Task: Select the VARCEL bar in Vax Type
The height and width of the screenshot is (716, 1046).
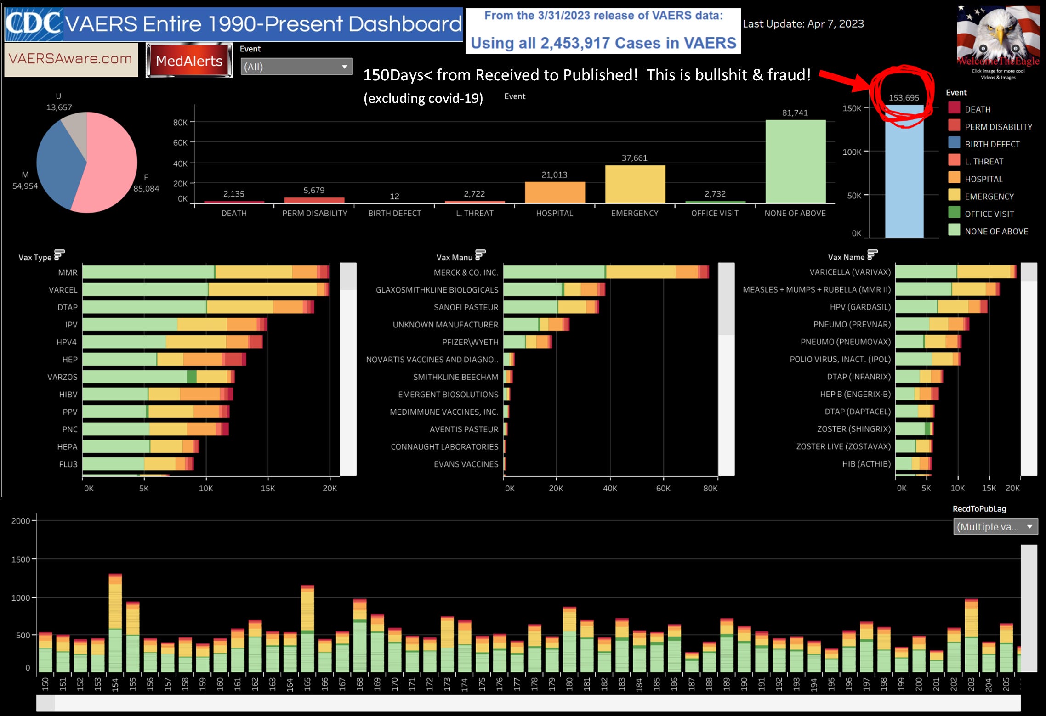Action: [x=206, y=289]
